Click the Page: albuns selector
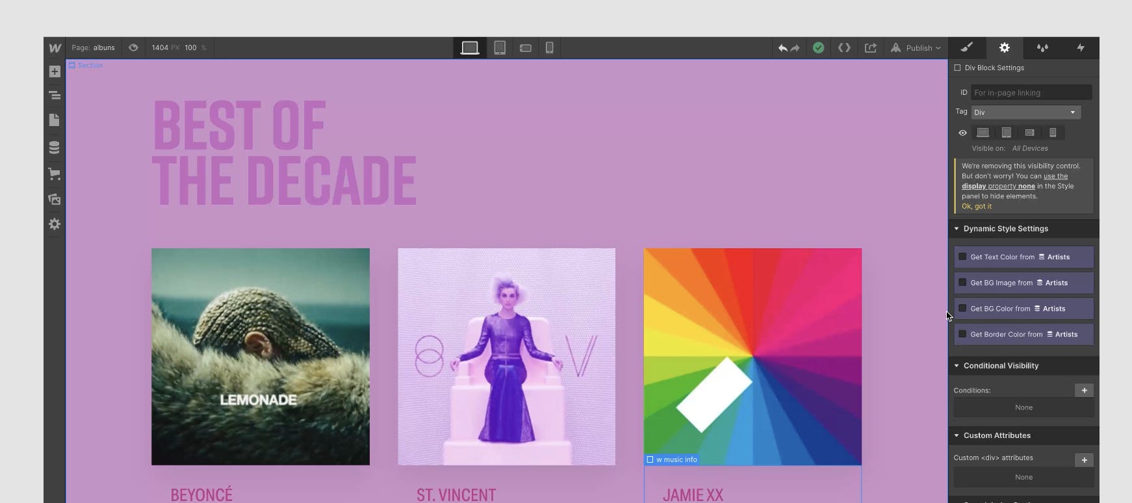This screenshot has width=1132, height=503. [x=93, y=47]
